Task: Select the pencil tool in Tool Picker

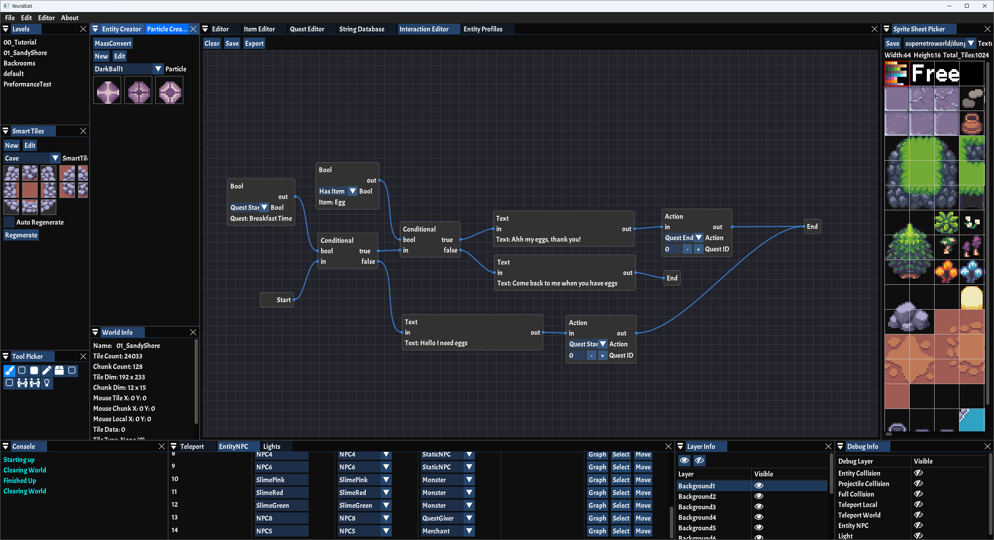Action: tap(47, 370)
